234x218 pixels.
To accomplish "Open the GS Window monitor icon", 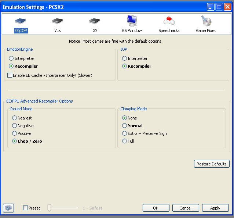I will (132, 21).
